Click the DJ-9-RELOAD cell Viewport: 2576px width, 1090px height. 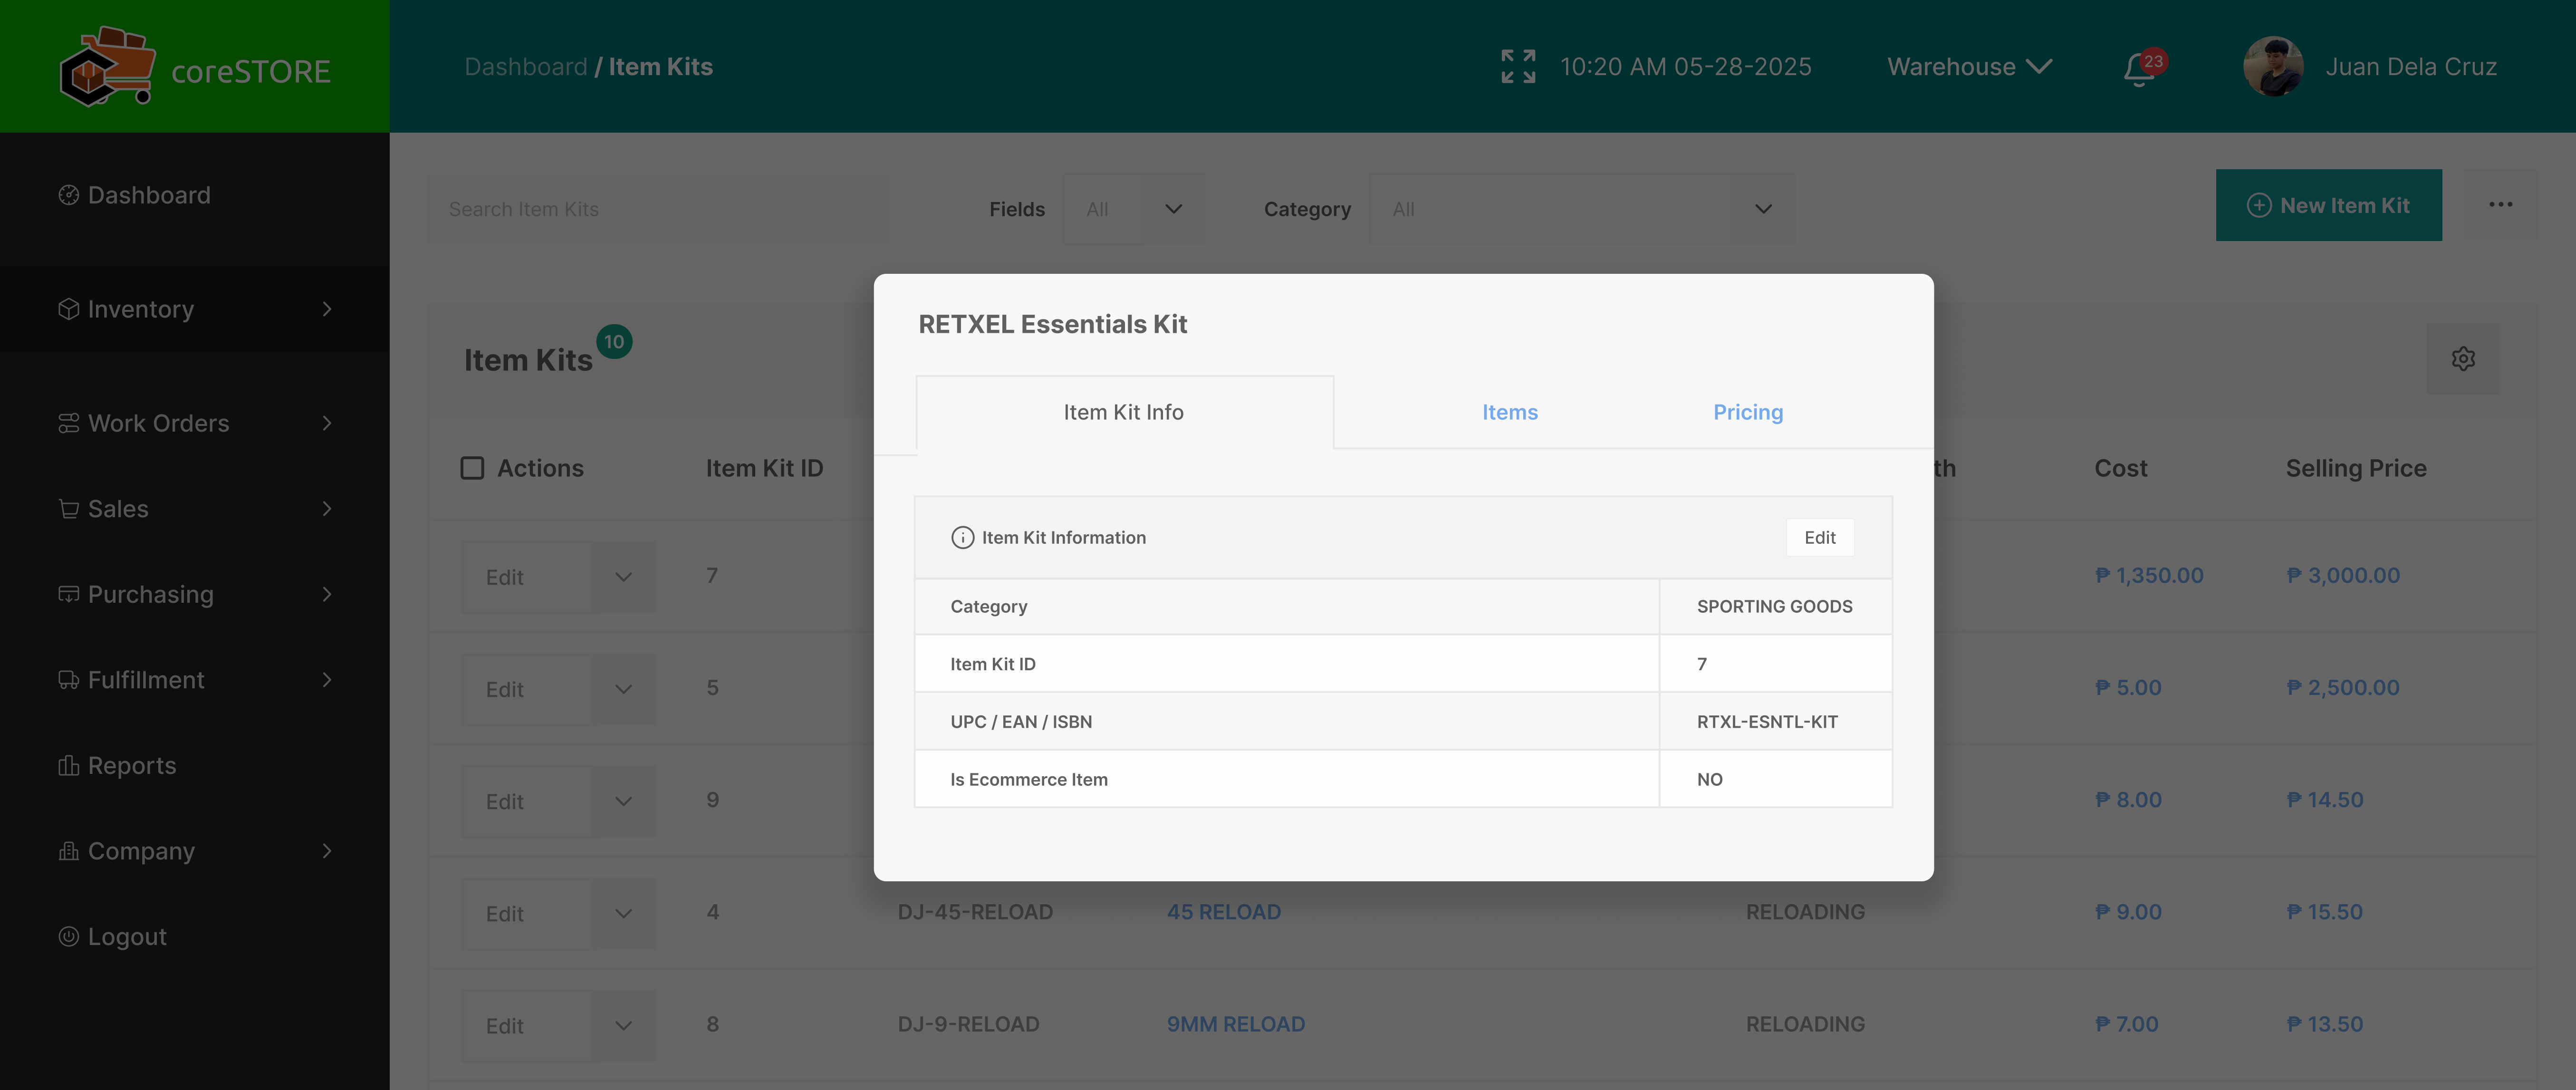click(968, 1024)
